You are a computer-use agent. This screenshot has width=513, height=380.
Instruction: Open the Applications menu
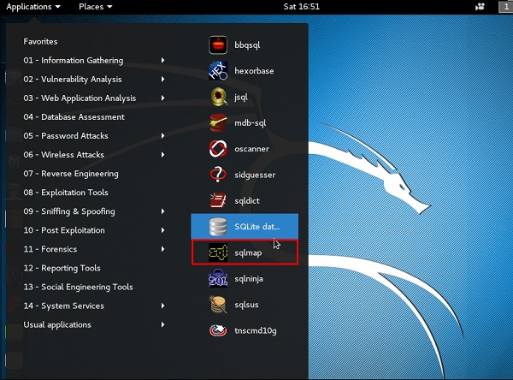coord(33,7)
